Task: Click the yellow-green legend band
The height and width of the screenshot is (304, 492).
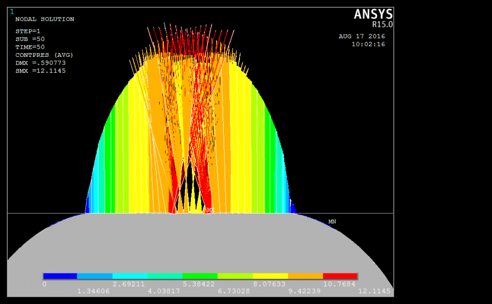Action: [235, 276]
